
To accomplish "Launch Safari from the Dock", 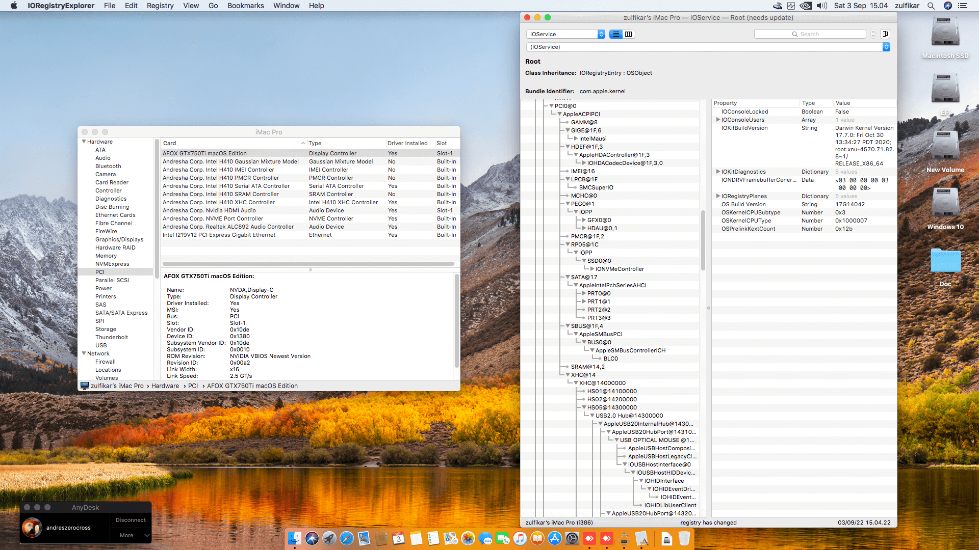I will point(346,538).
